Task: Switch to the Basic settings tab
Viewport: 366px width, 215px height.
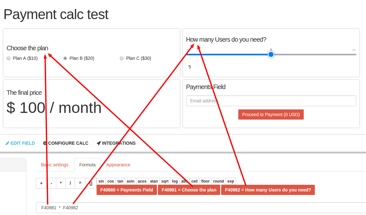Action: point(55,165)
